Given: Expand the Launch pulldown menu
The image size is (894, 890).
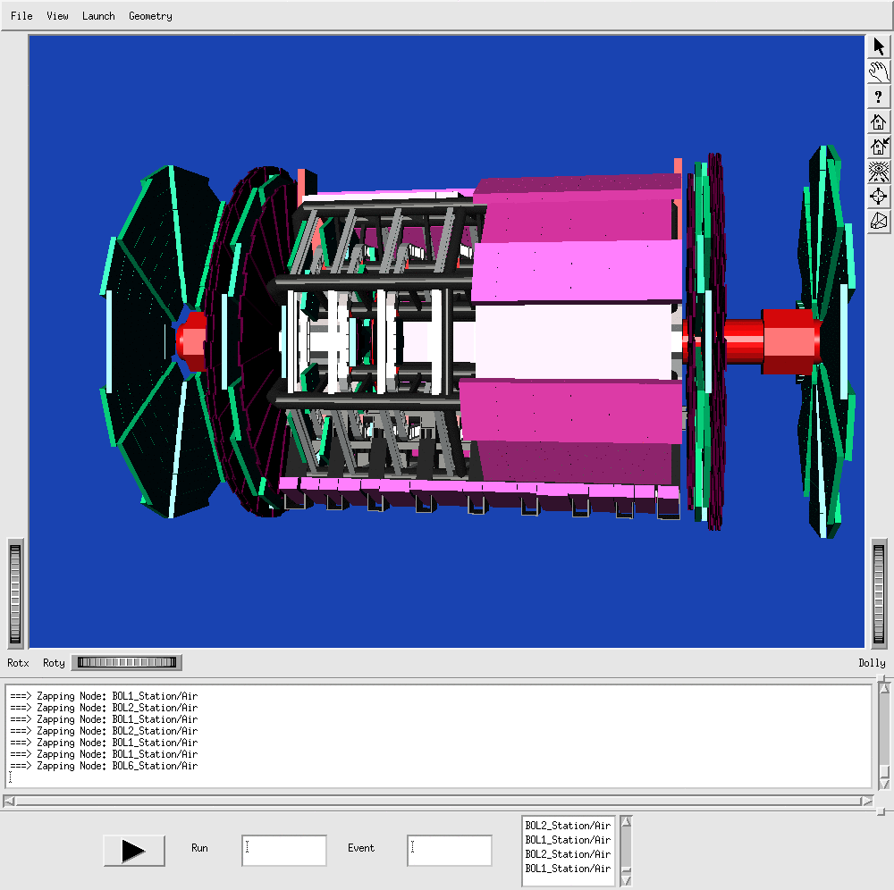Looking at the screenshot, I should [98, 16].
